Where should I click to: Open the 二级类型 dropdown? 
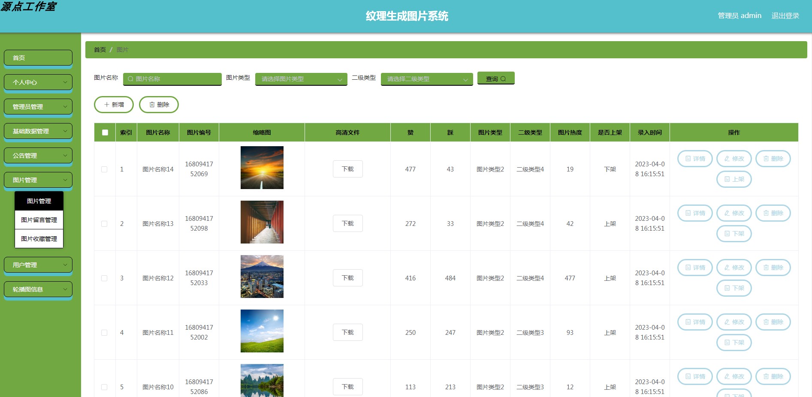pyautogui.click(x=426, y=78)
